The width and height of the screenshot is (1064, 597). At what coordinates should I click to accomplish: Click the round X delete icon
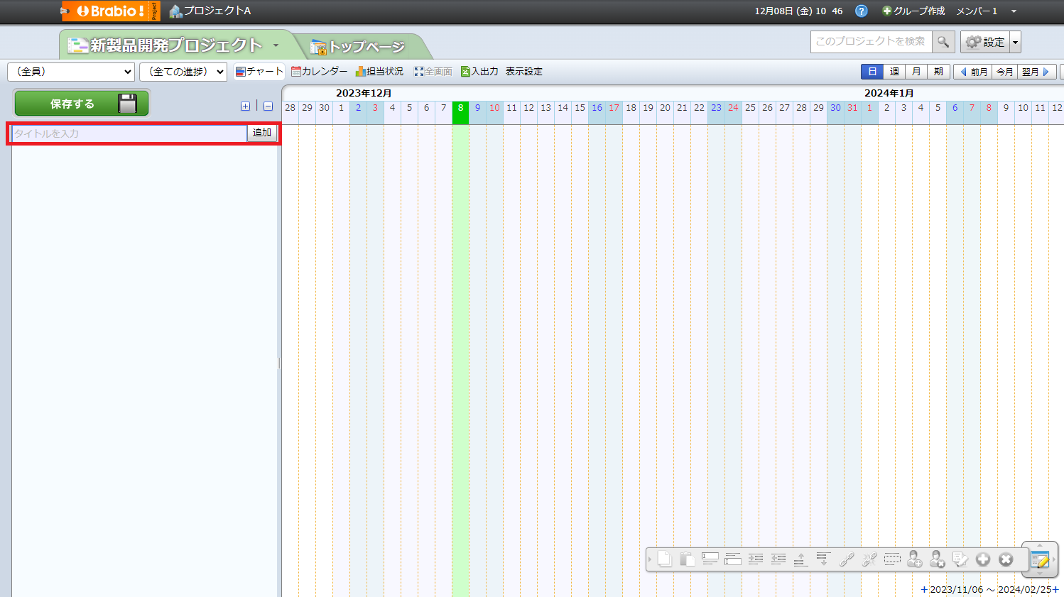pyautogui.click(x=1005, y=559)
